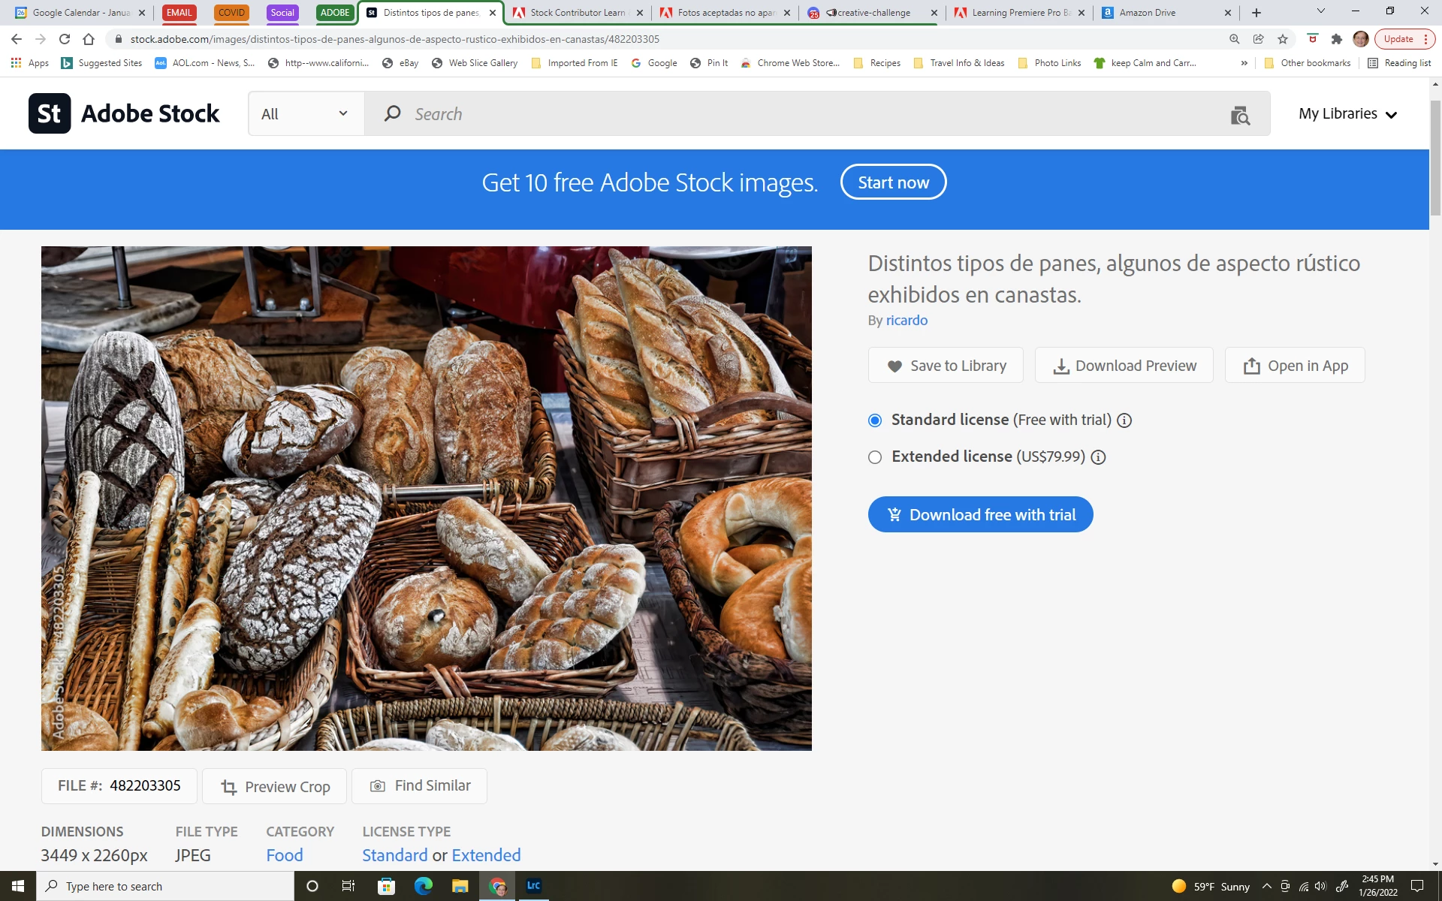The height and width of the screenshot is (901, 1442).
Task: Click the visual search camera icon
Action: 1240,115
